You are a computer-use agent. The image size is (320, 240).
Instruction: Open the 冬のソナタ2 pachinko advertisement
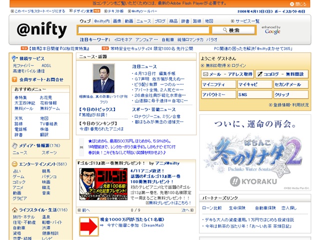(255, 152)
